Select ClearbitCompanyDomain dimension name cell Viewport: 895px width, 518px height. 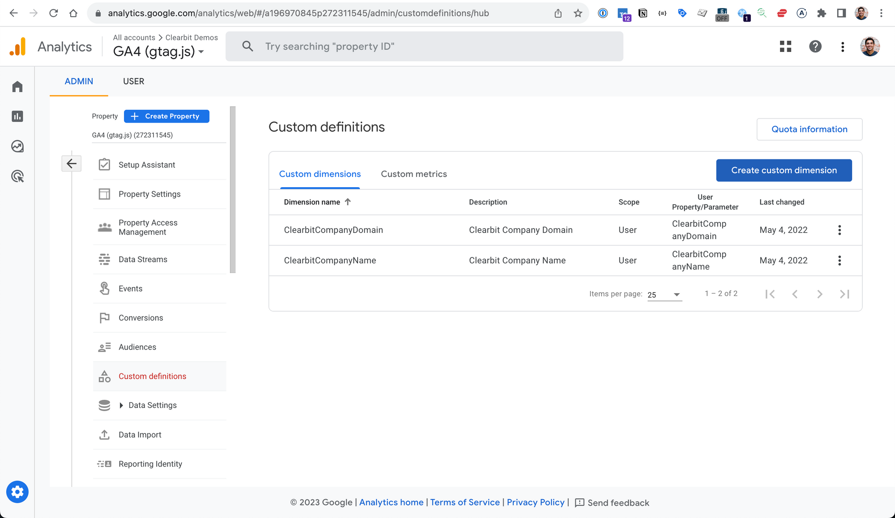pos(333,230)
